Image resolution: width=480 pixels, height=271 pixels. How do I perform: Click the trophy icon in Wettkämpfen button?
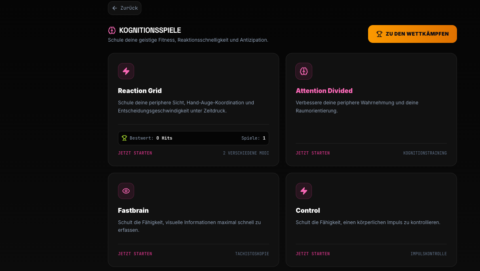(379, 34)
